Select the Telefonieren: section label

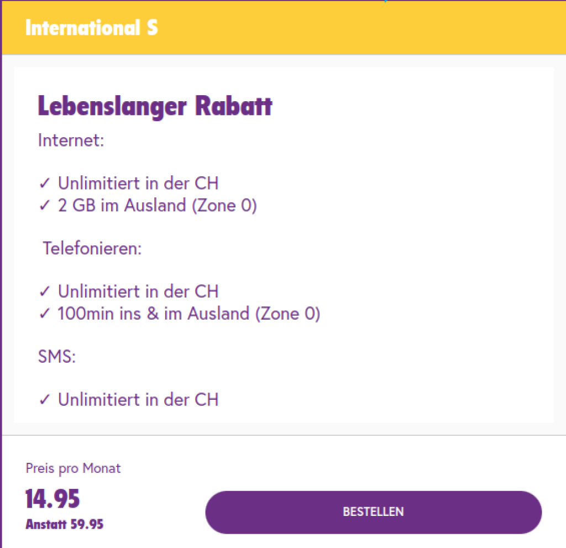(92, 249)
